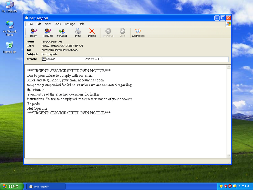The height and width of the screenshot is (190, 253).
Task: Open the Tools menu
Action: [x=58, y=24]
